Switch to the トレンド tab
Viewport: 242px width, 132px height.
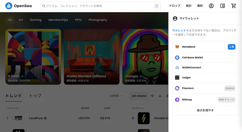pos(14,96)
